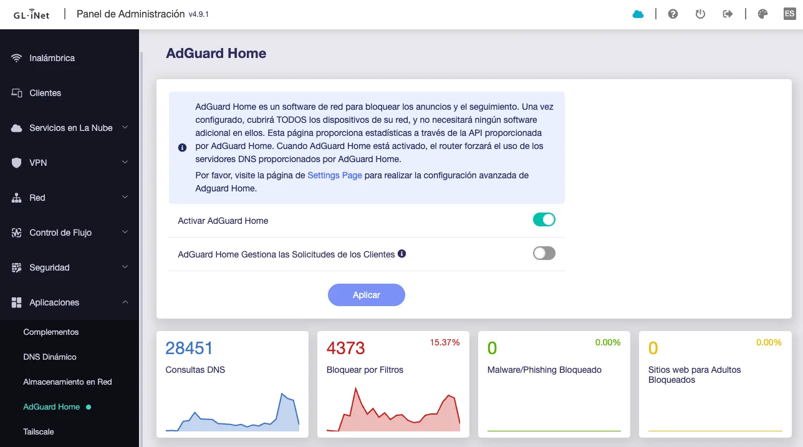Viewport: 803px width, 447px height.
Task: Click the network icon beside Red
Action: pos(17,198)
